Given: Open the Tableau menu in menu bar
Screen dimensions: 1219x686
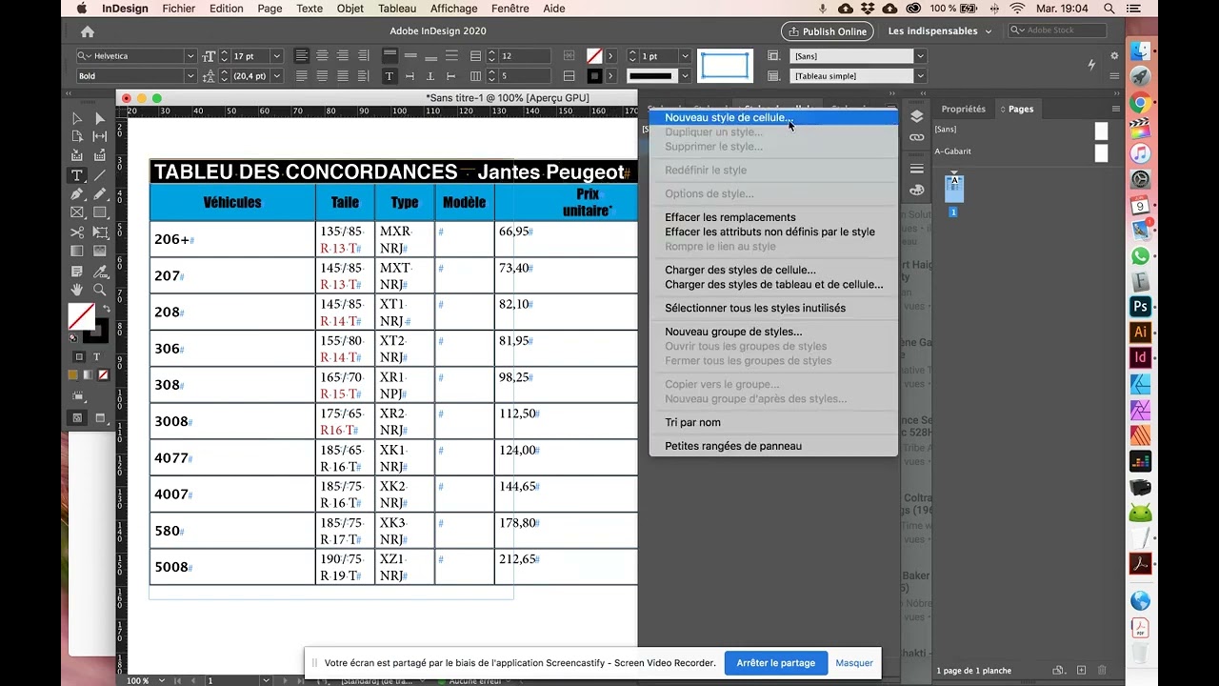Looking at the screenshot, I should coord(397,9).
